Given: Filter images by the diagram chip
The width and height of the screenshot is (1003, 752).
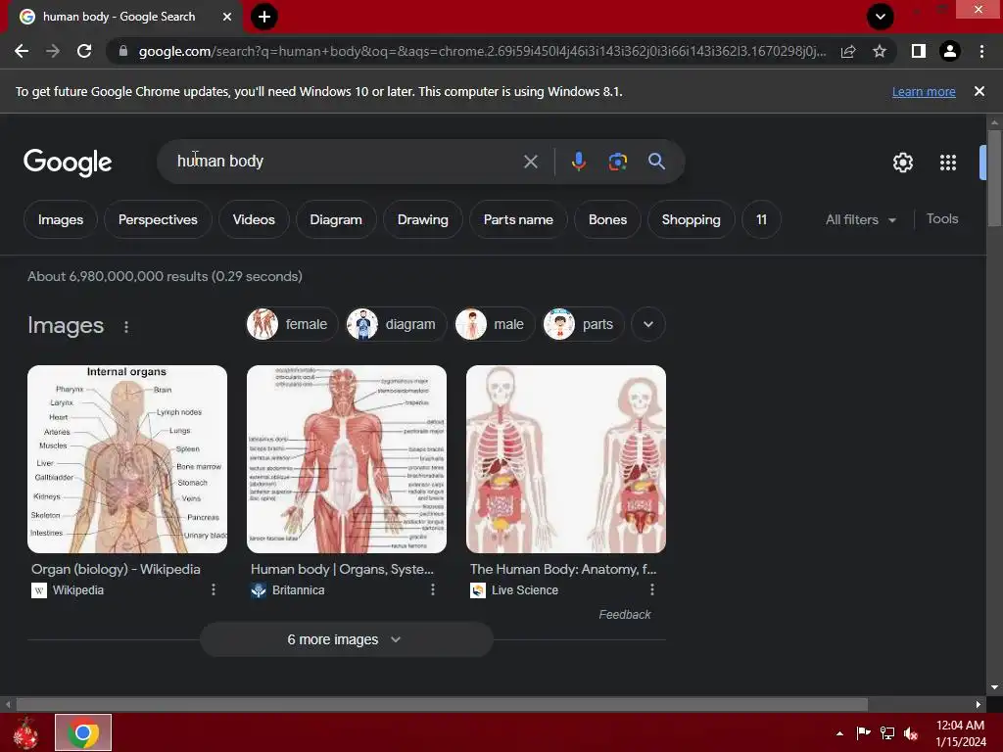Looking at the screenshot, I should pyautogui.click(x=396, y=324).
